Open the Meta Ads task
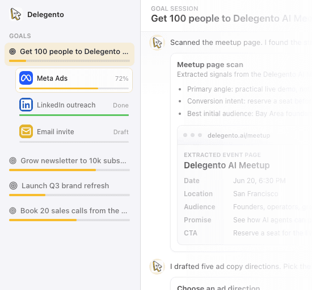The width and height of the screenshot is (312, 290). [74, 80]
